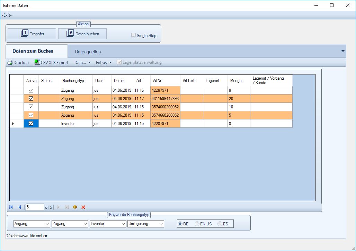The width and height of the screenshot is (356, 251).
Task: Enable the Single Step checkbox
Action: point(134,35)
